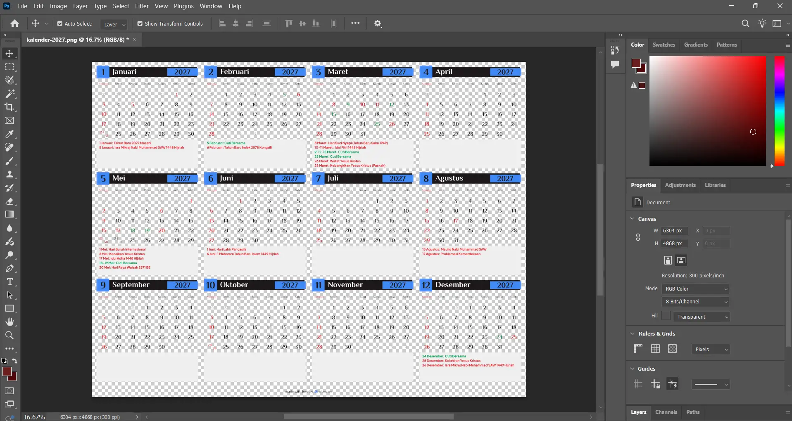Open the Fill Transparent dropdown

pyautogui.click(x=702, y=317)
